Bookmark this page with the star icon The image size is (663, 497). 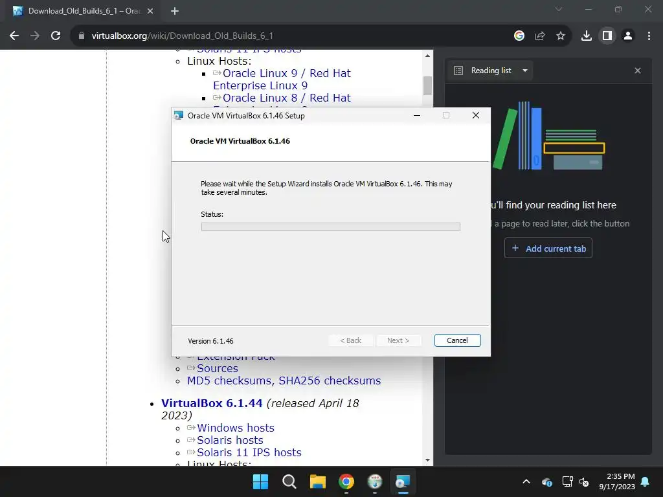point(561,36)
